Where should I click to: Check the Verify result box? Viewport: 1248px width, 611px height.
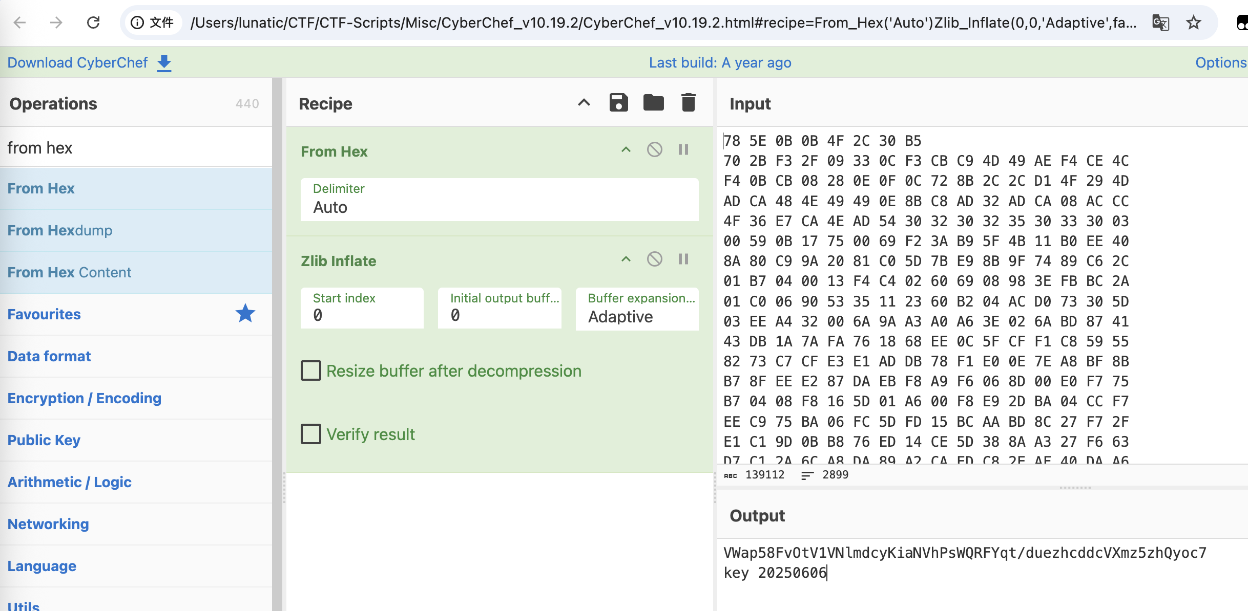click(310, 434)
